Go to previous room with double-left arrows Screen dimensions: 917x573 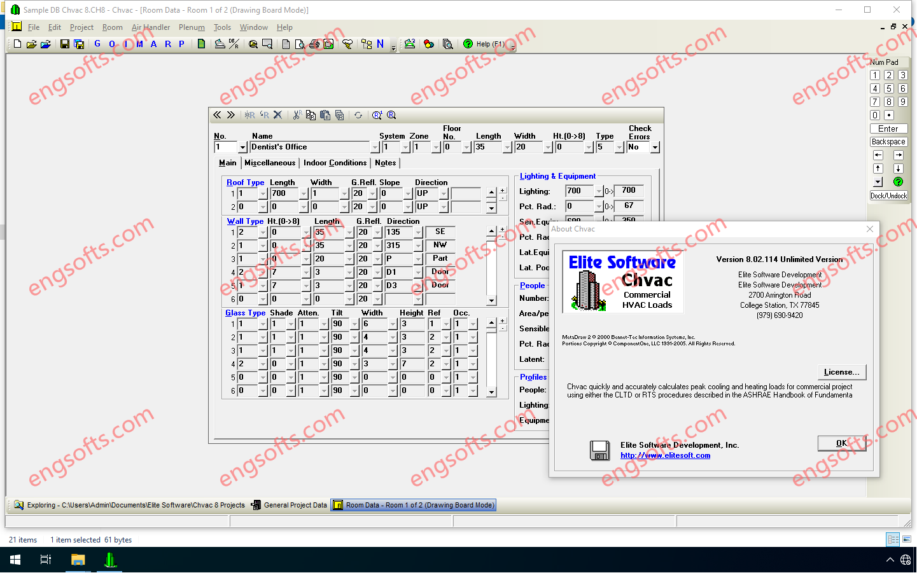click(x=217, y=115)
